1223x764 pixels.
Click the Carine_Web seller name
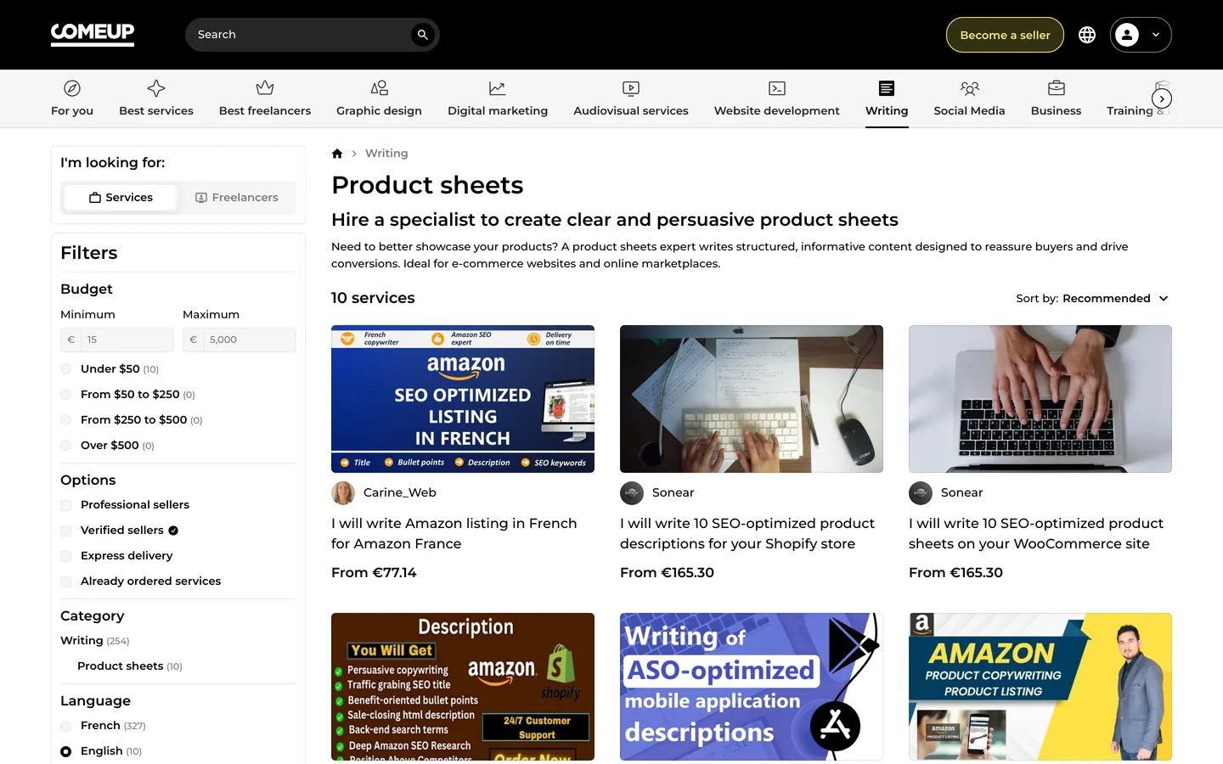[x=400, y=493]
